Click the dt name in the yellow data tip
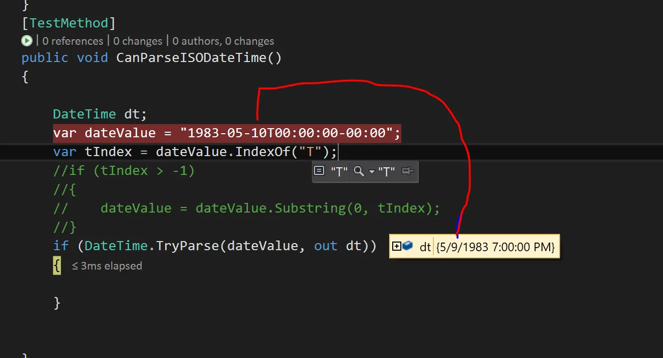663x358 pixels. [425, 247]
